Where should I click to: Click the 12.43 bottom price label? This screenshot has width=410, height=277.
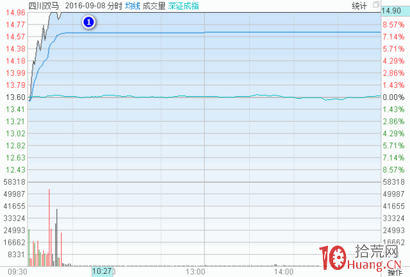tap(15, 170)
